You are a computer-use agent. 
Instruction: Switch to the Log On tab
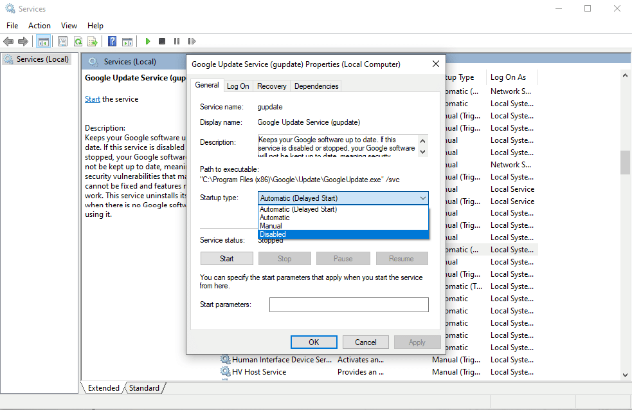tap(238, 86)
